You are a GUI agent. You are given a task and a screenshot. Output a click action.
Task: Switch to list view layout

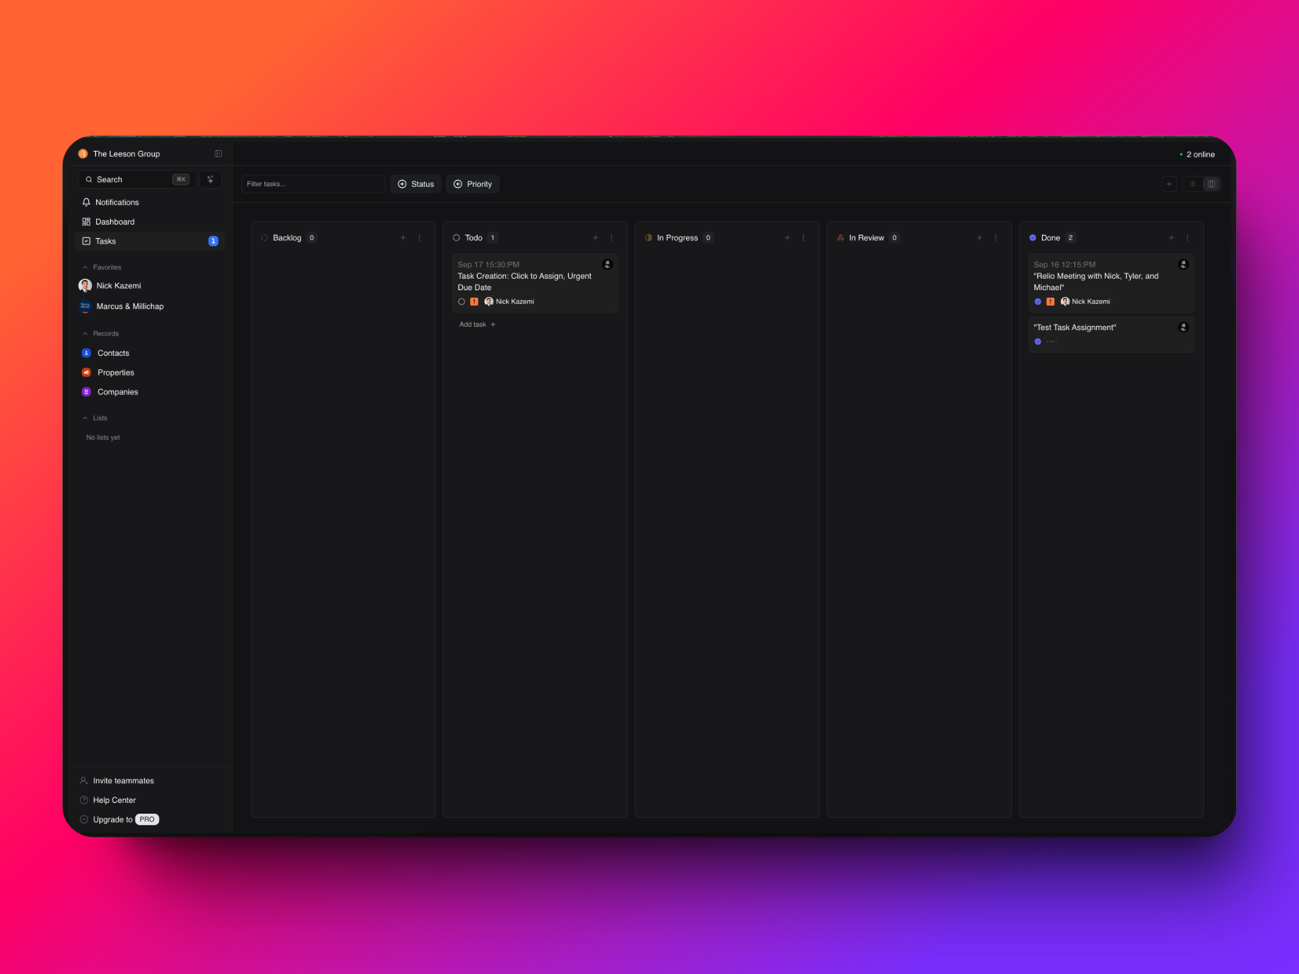[1193, 184]
